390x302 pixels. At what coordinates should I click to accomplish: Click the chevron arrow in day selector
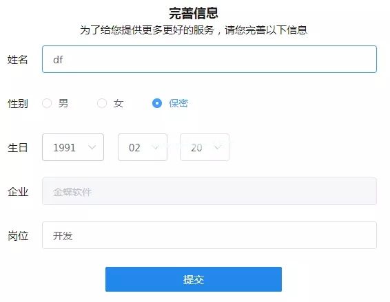tap(217, 147)
